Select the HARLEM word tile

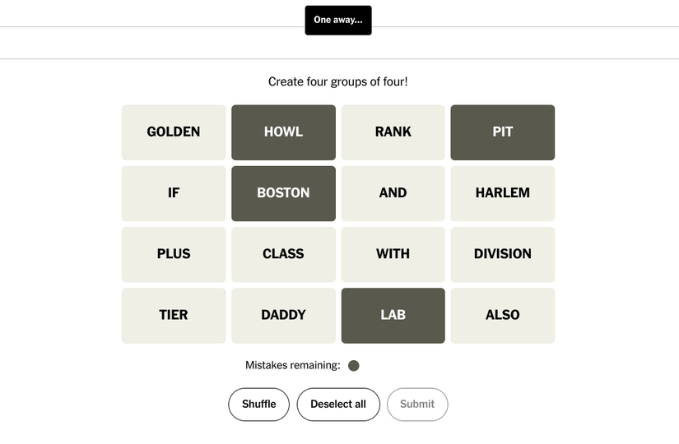[502, 193]
